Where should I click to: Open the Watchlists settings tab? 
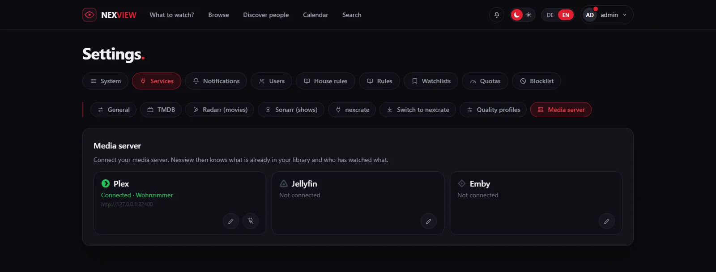point(431,81)
